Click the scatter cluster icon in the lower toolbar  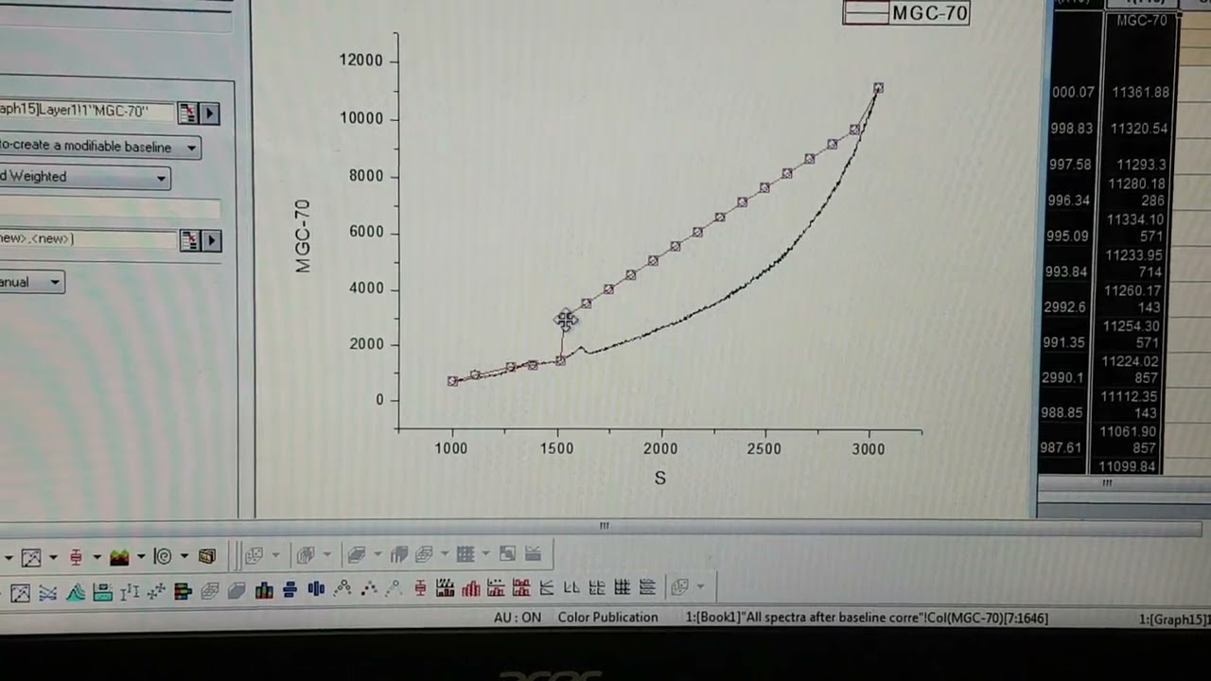(156, 592)
